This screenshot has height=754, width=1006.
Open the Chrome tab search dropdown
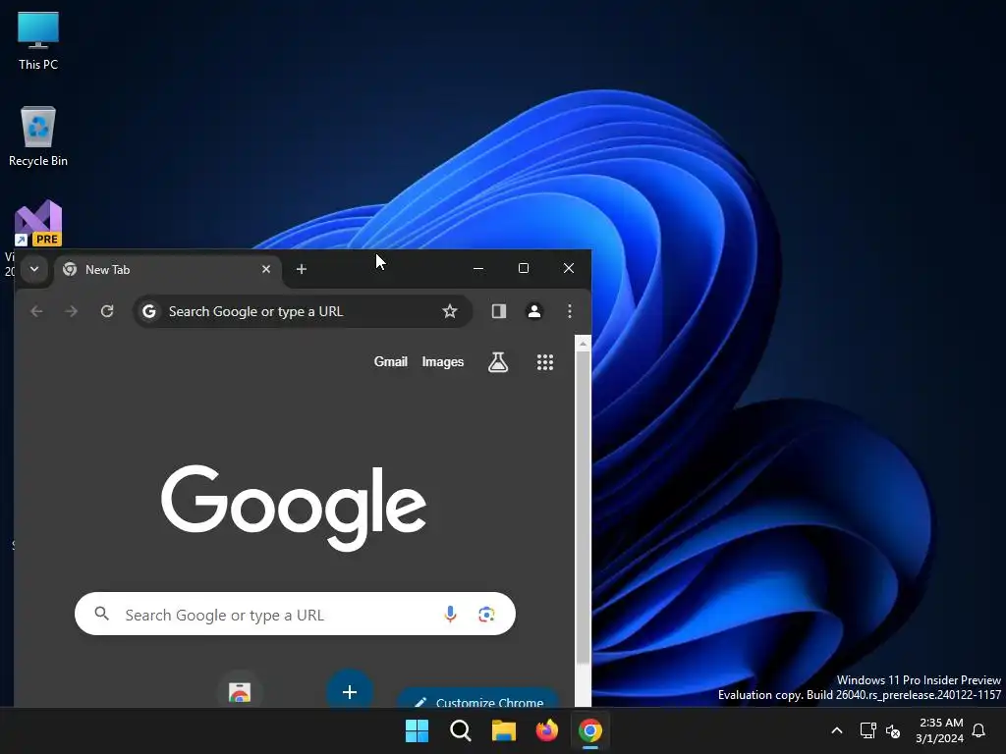pyautogui.click(x=34, y=269)
